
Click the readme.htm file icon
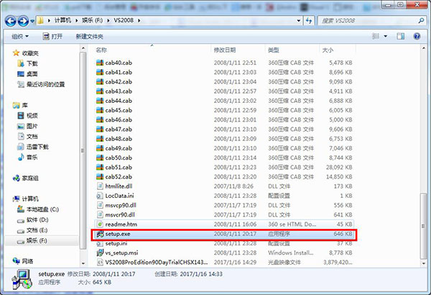pos(100,224)
